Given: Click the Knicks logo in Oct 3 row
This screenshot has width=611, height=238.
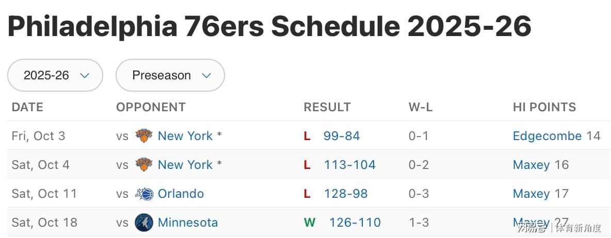Looking at the screenshot, I should (143, 136).
